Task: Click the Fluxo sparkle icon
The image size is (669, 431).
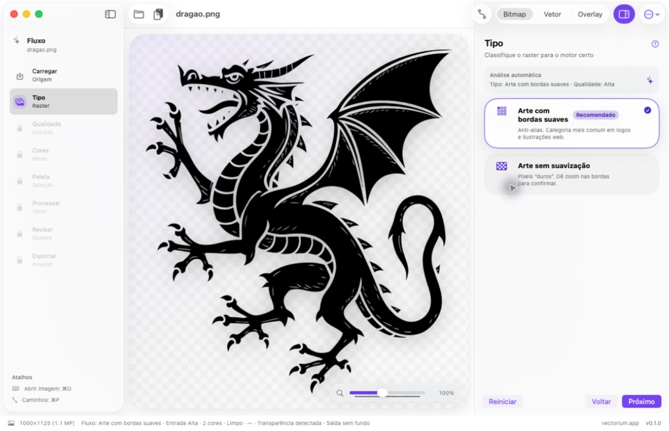Action: tap(17, 40)
